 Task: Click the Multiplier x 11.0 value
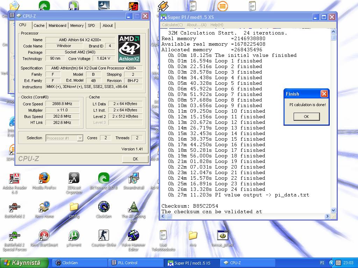tap(62, 110)
